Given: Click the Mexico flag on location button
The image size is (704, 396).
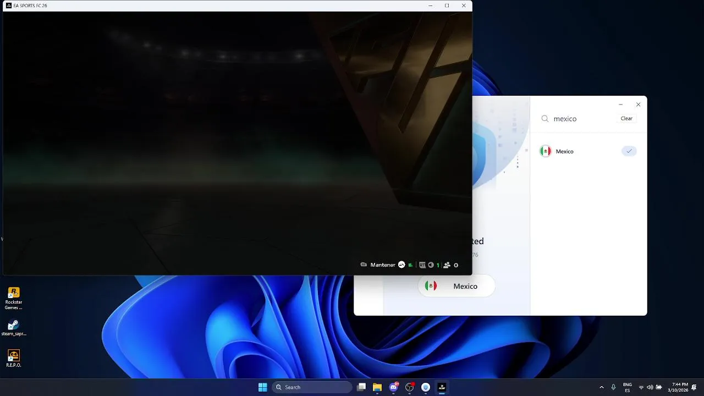Looking at the screenshot, I should (431, 286).
